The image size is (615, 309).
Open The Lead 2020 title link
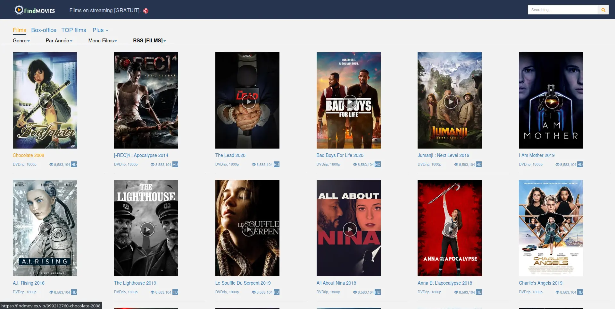click(230, 155)
